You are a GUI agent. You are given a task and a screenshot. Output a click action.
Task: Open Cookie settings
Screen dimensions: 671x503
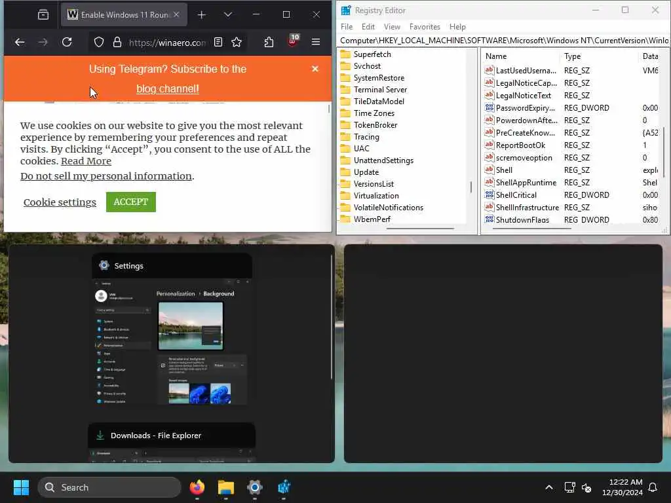[x=60, y=202]
